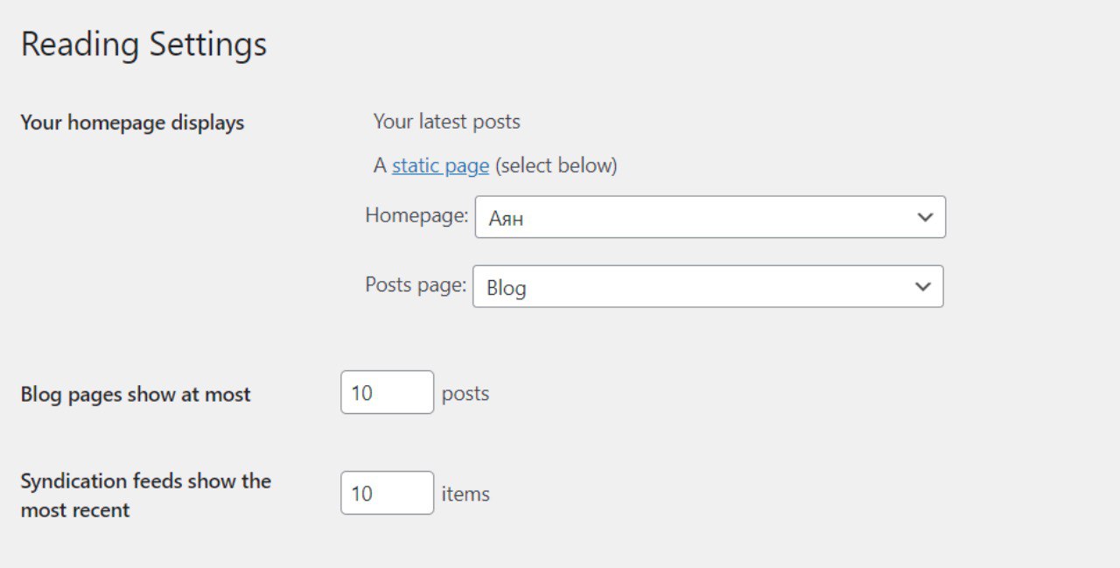Choose the "(select below)" static page option text
This screenshot has width=1120, height=568.
[556, 165]
